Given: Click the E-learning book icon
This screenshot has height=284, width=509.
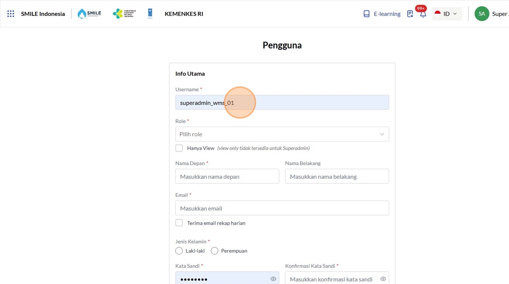Looking at the screenshot, I should [x=366, y=14].
